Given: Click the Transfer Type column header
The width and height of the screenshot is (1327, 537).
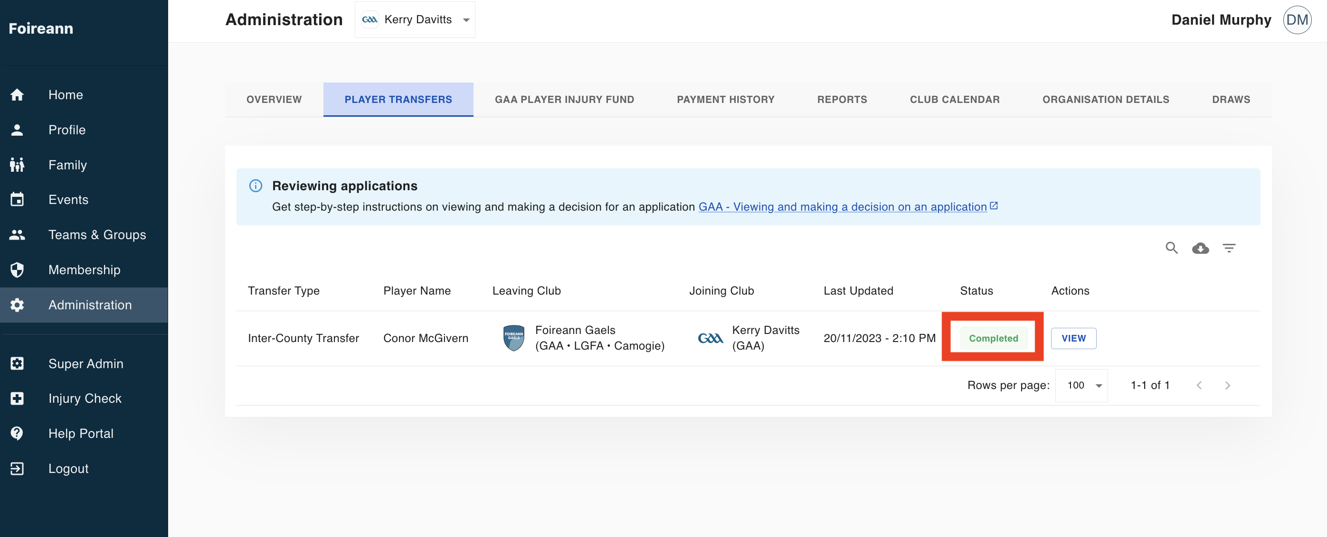Looking at the screenshot, I should coord(284,291).
